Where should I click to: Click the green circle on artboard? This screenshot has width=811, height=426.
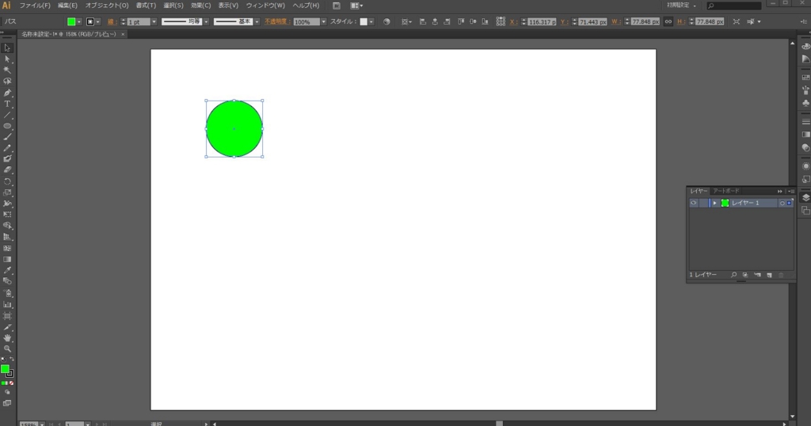click(x=234, y=129)
